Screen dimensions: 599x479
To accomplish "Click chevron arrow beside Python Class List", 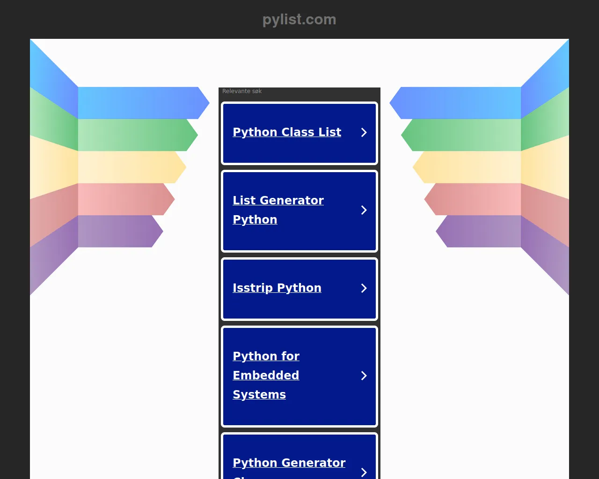I will point(364,133).
